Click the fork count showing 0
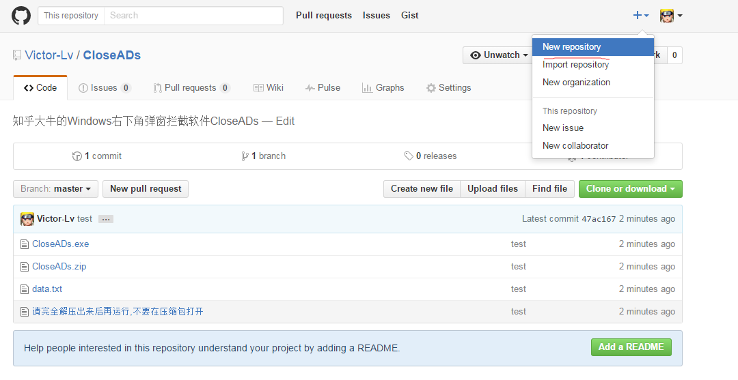 pos(674,55)
